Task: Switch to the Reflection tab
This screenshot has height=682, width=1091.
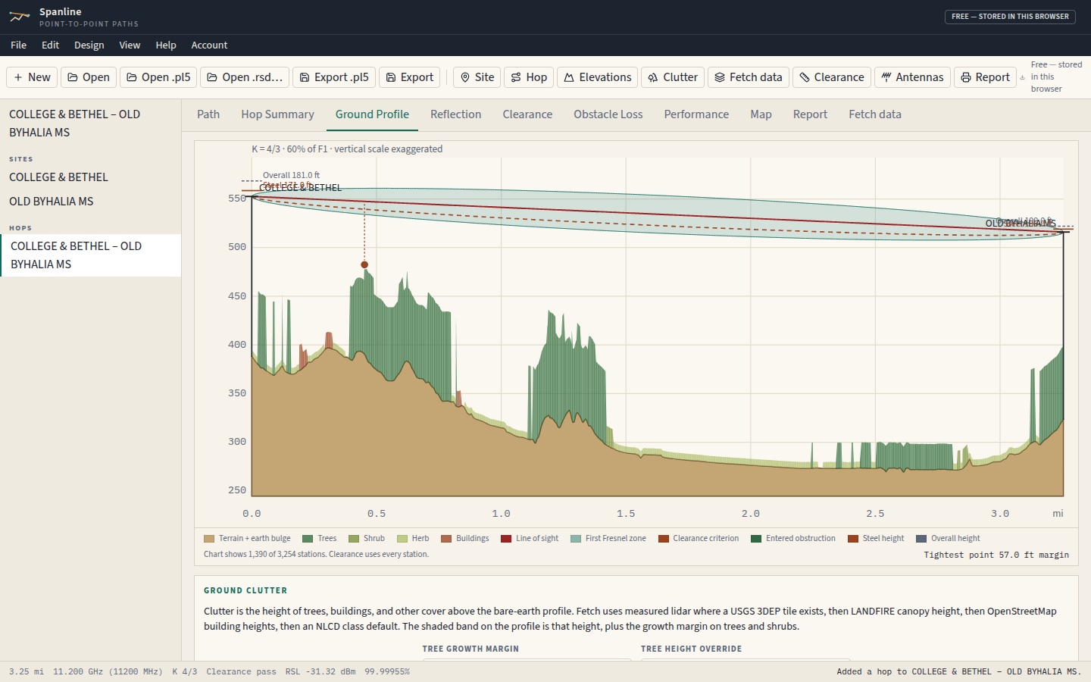Action: tap(456, 114)
